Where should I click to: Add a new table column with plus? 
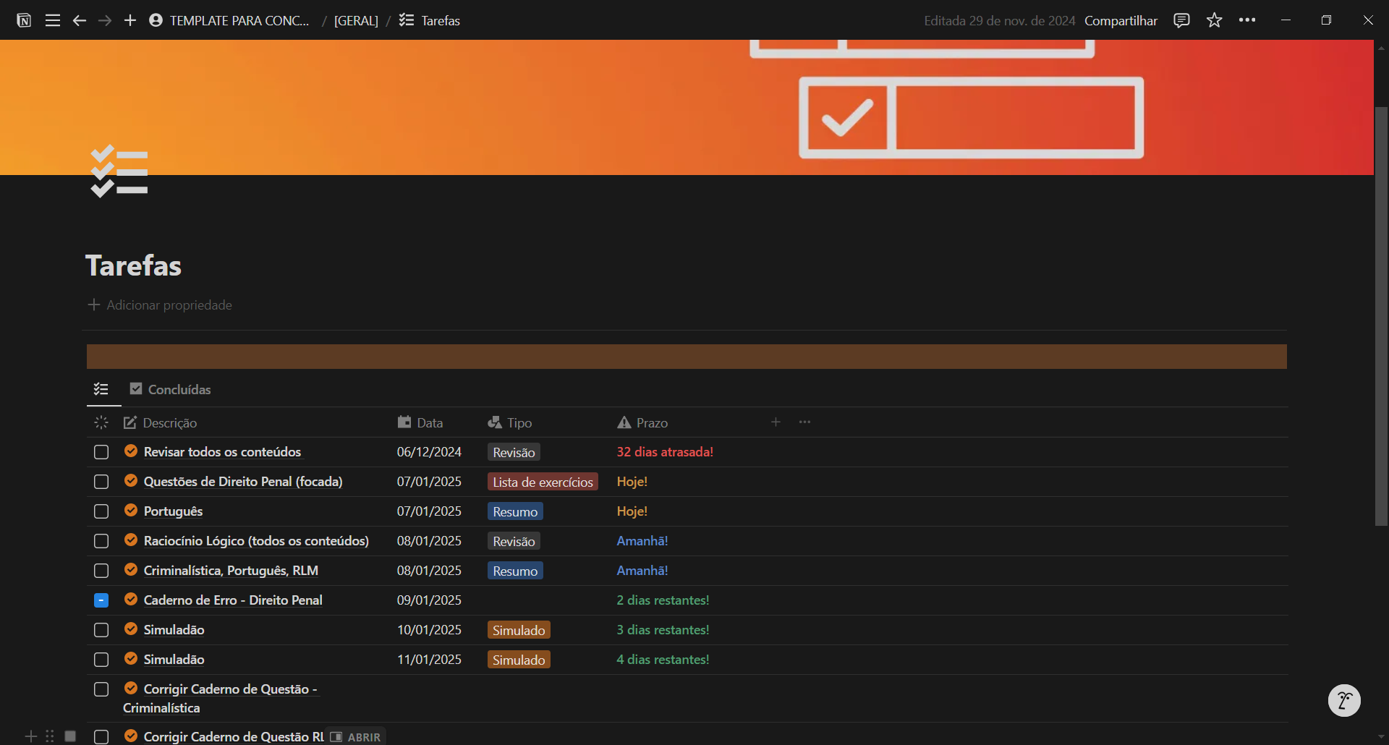[x=776, y=422]
